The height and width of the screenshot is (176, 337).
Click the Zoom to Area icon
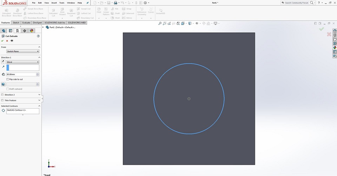[165, 24]
